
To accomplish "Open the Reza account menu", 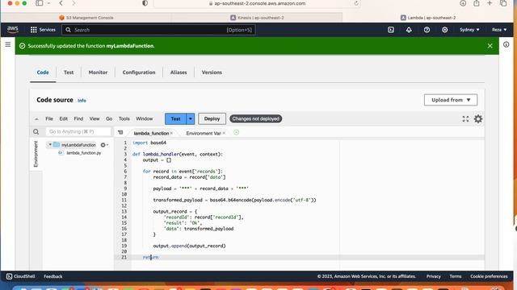I will pyautogui.click(x=499, y=30).
